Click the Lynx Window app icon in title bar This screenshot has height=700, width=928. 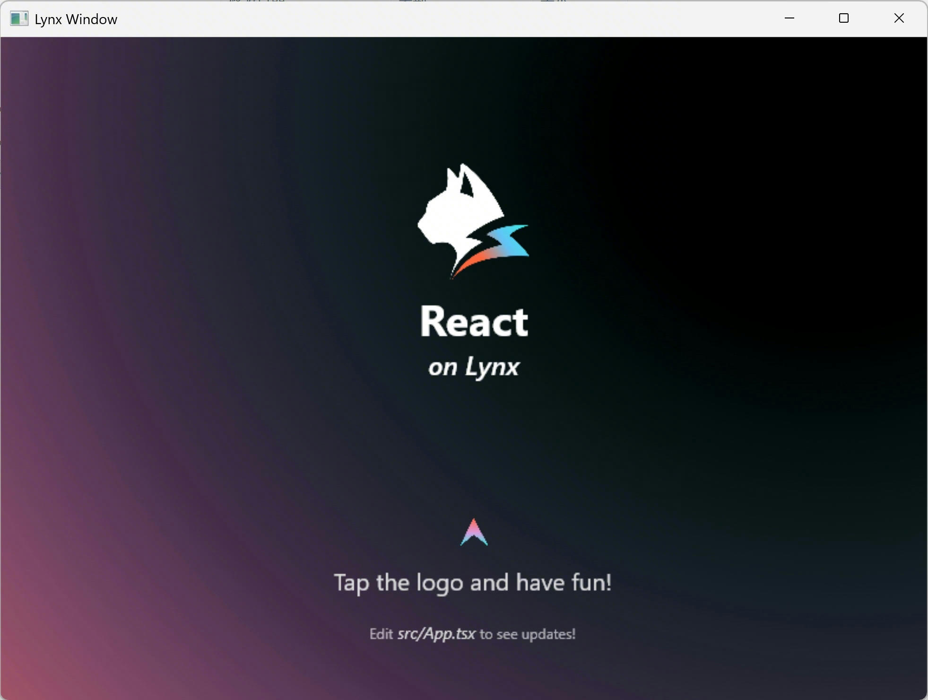pyautogui.click(x=19, y=19)
